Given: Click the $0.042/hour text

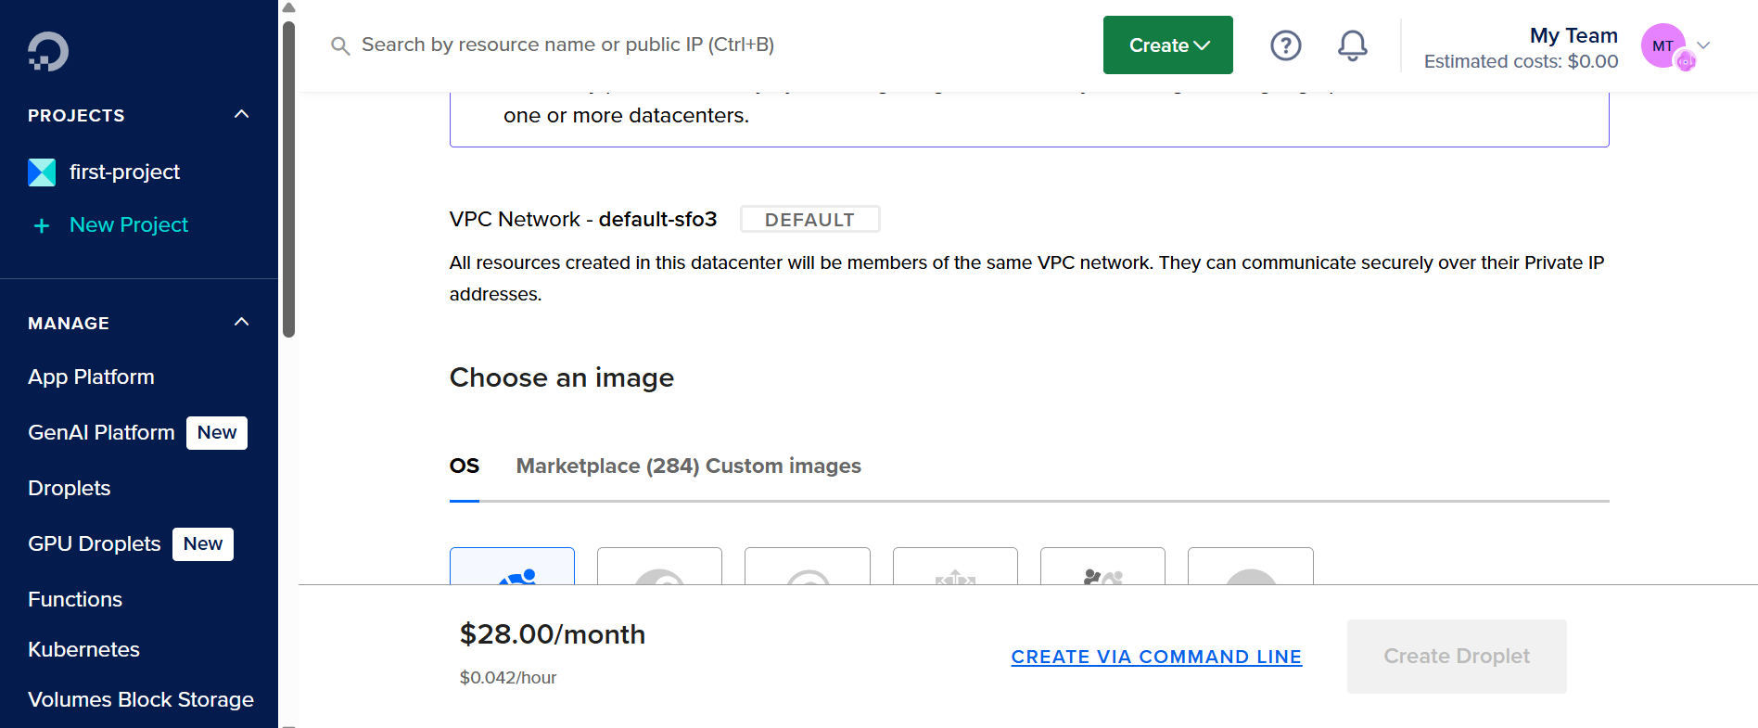Looking at the screenshot, I should [x=508, y=678].
